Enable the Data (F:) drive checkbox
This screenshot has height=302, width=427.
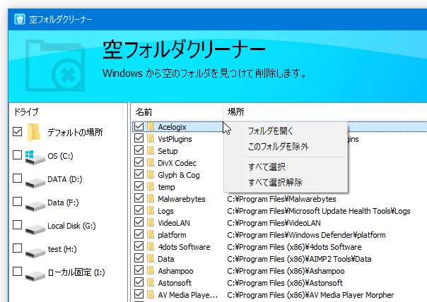(x=18, y=201)
